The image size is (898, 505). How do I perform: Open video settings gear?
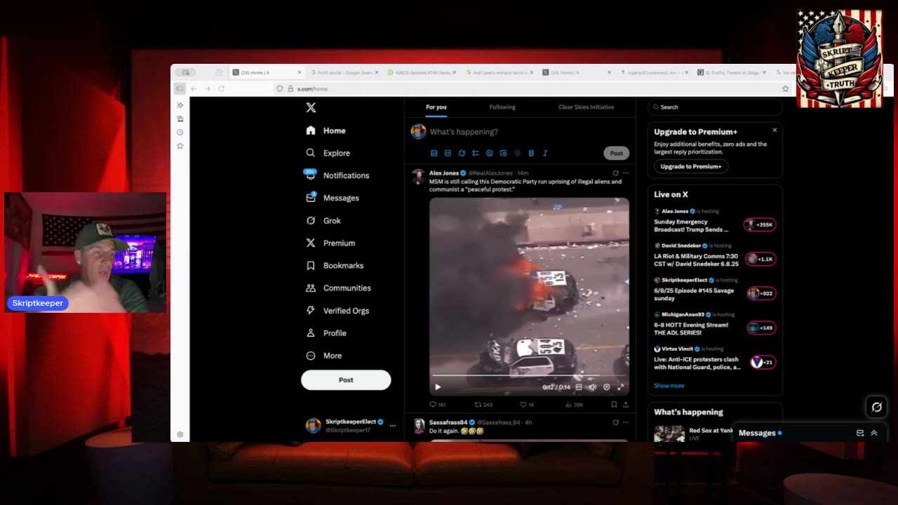[x=607, y=386]
